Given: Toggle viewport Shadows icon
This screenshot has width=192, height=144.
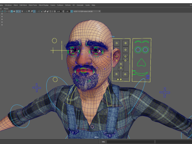Looking at the screenshot, I should pos(25,11).
